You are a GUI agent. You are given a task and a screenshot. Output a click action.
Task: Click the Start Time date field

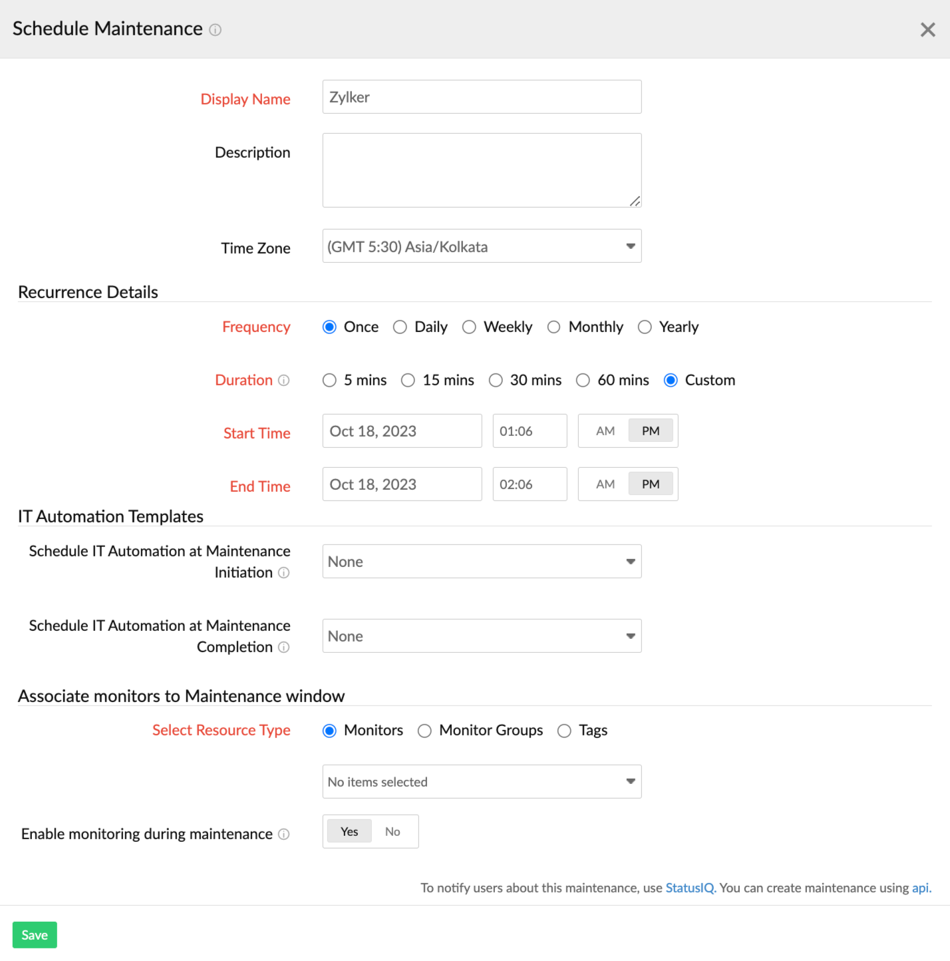[402, 431]
